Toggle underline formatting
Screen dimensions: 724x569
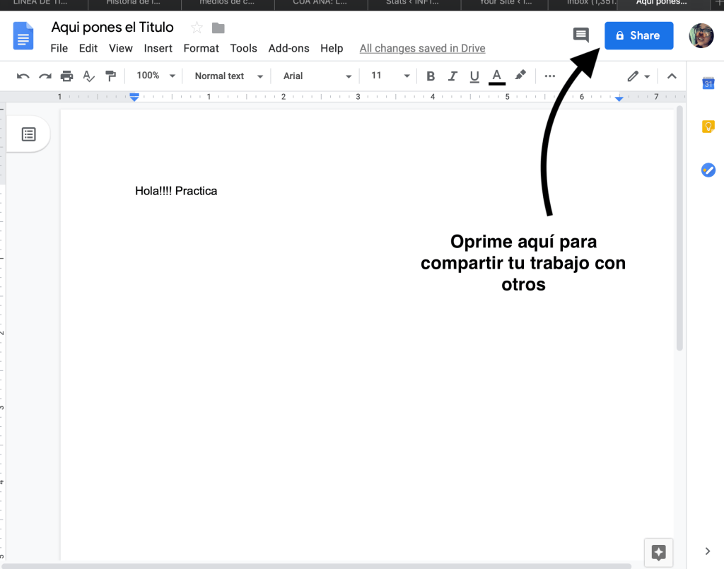[x=474, y=76]
